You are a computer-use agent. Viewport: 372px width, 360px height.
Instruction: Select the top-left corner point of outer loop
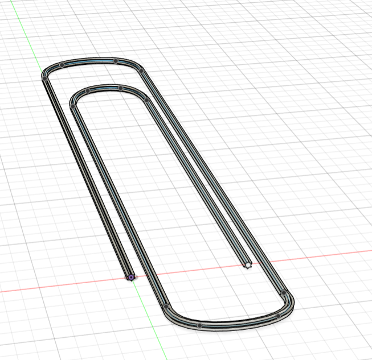tap(44, 77)
